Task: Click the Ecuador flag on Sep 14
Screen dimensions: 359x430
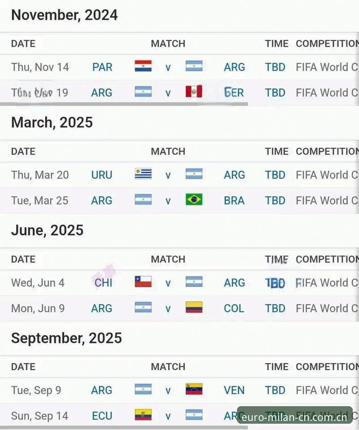Action: [143, 415]
